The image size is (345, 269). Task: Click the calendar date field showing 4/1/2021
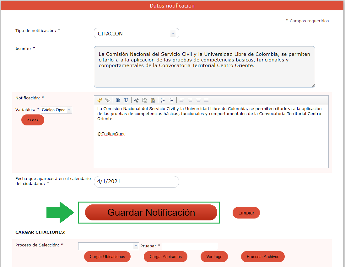pyautogui.click(x=136, y=182)
